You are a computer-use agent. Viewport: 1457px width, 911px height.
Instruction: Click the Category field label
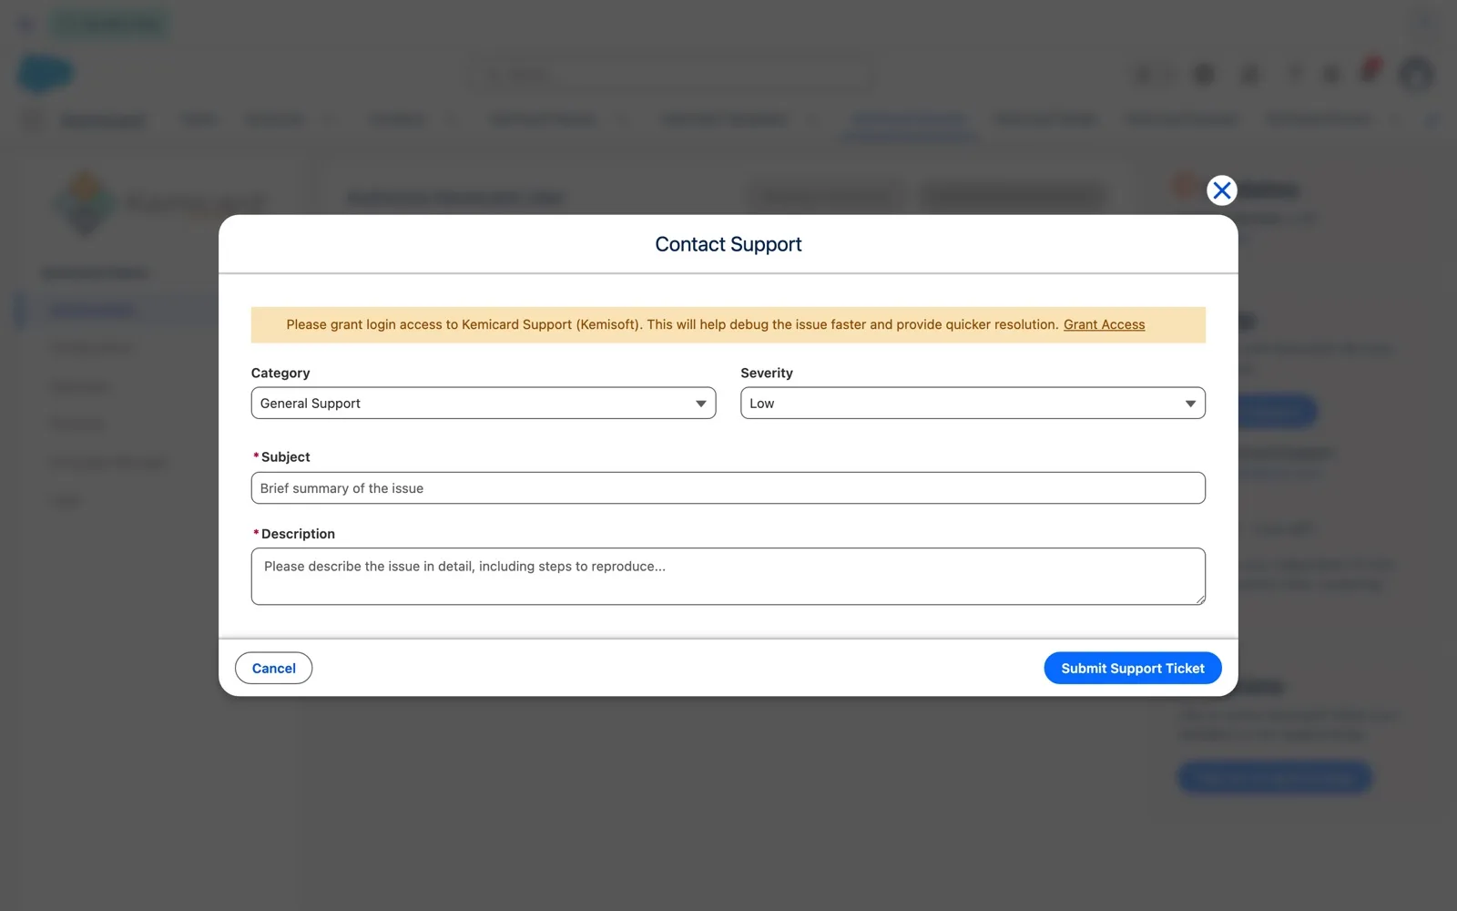click(x=280, y=373)
